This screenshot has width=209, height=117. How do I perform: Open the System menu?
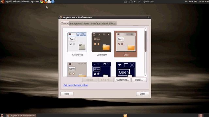point(35,2)
